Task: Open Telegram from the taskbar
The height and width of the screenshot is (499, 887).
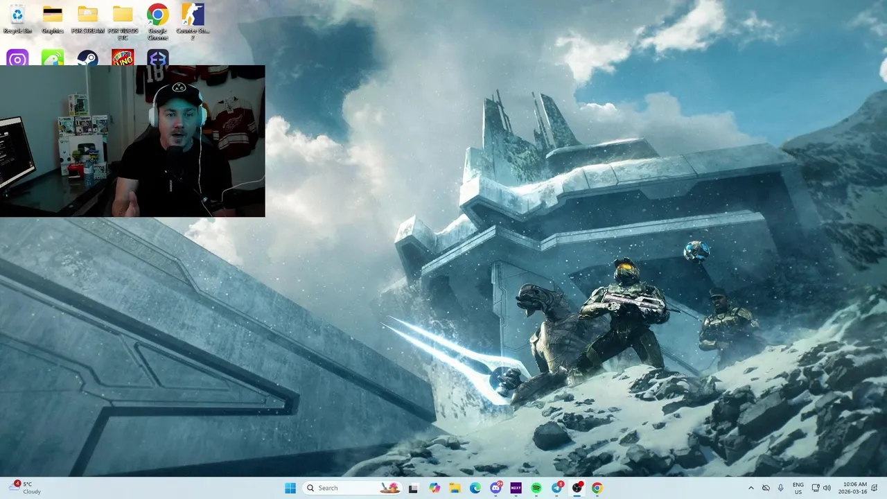Action: pyautogui.click(x=556, y=488)
